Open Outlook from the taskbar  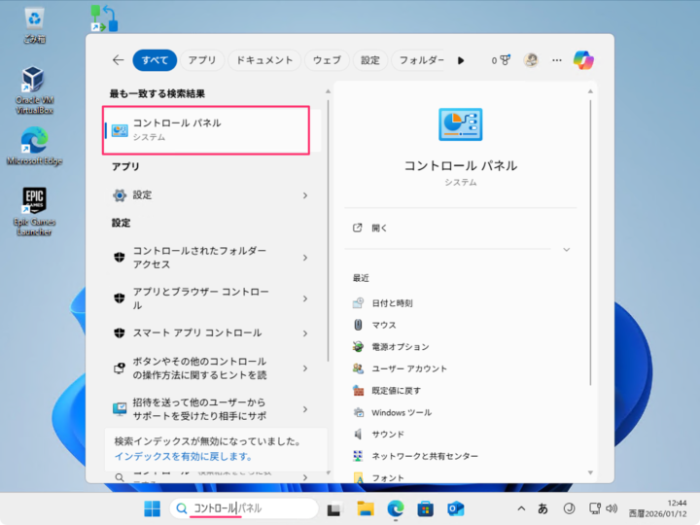coord(455,508)
